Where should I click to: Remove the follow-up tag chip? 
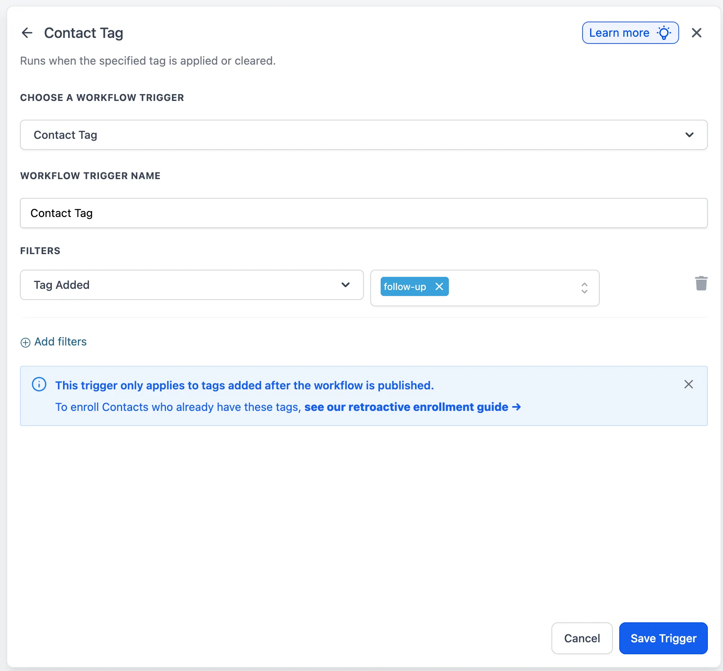coord(439,286)
